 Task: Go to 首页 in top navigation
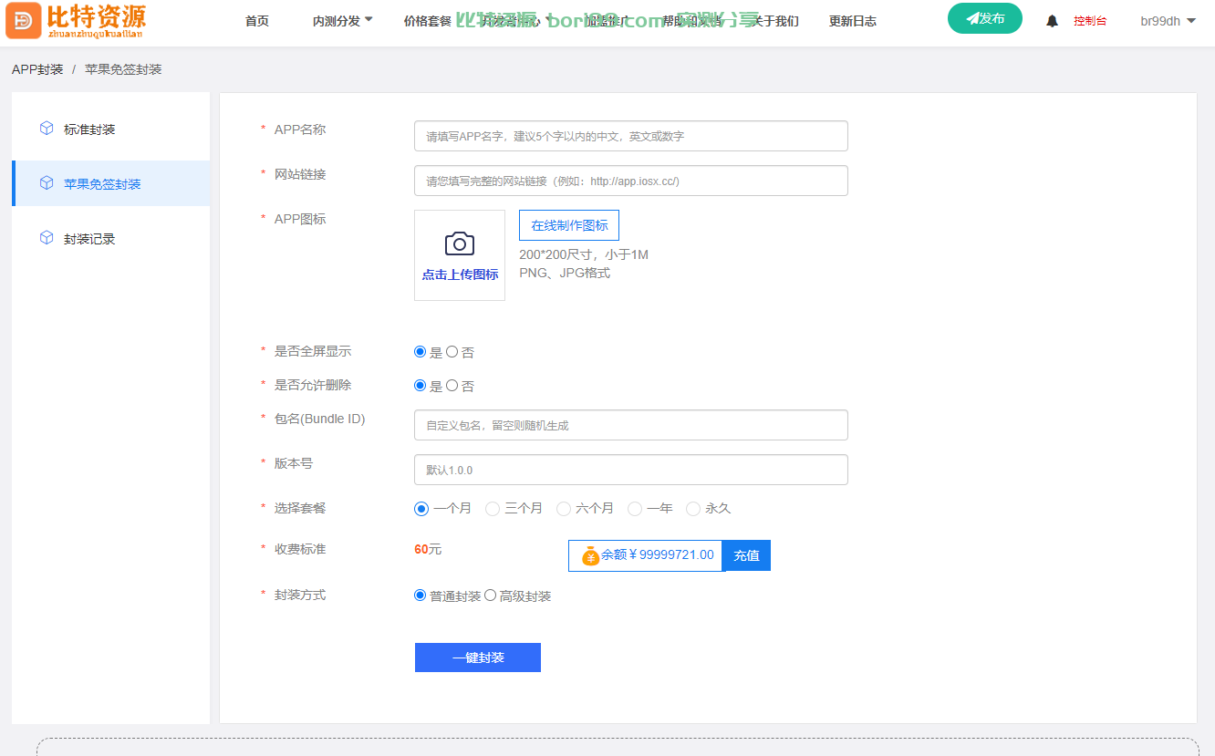(257, 21)
